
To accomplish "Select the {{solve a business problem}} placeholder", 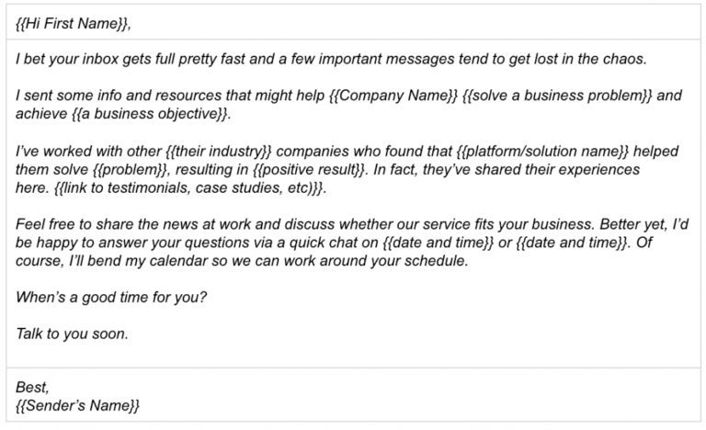I will click(x=557, y=96).
